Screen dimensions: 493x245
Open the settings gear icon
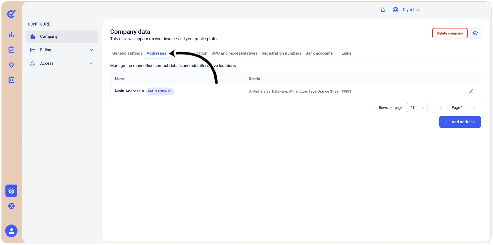pyautogui.click(x=11, y=191)
